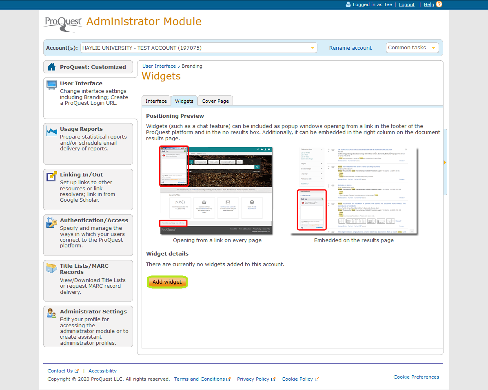This screenshot has height=390, width=488.
Task: Click the Help link in header
Action: coord(429,4)
